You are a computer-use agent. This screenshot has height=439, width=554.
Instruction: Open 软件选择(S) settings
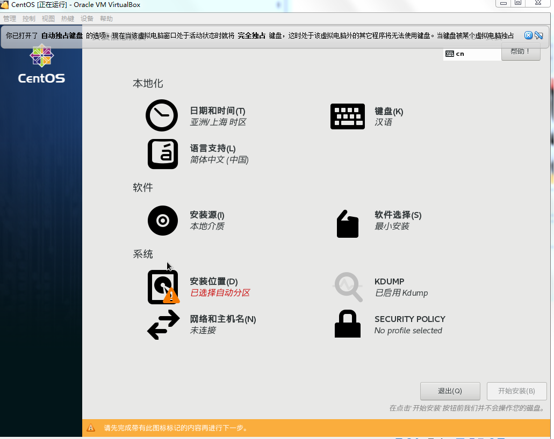[398, 215]
